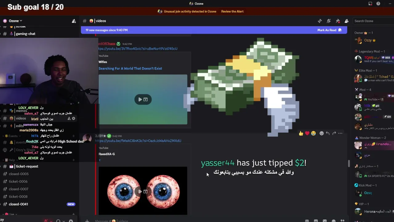This screenshot has width=394, height=222.
Task: Open microphone input options chevron
Action: 51,221
